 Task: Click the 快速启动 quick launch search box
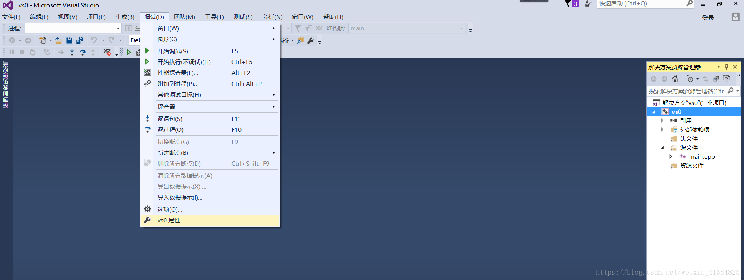645,3
